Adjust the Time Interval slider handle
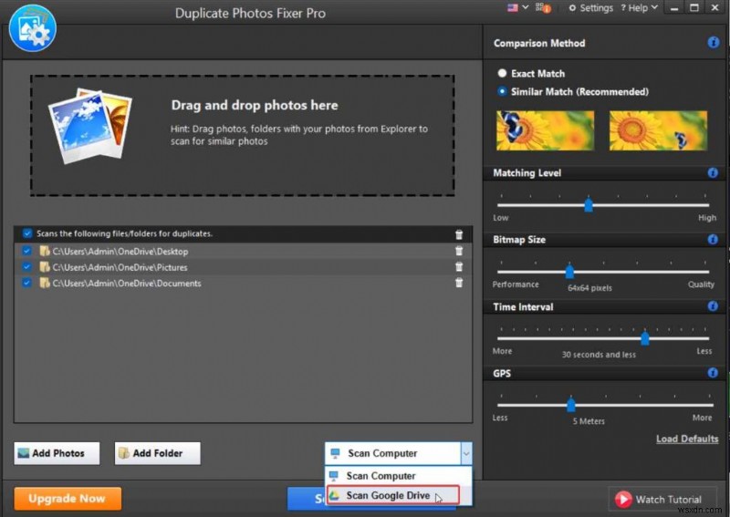This screenshot has width=730, height=517. click(x=645, y=338)
